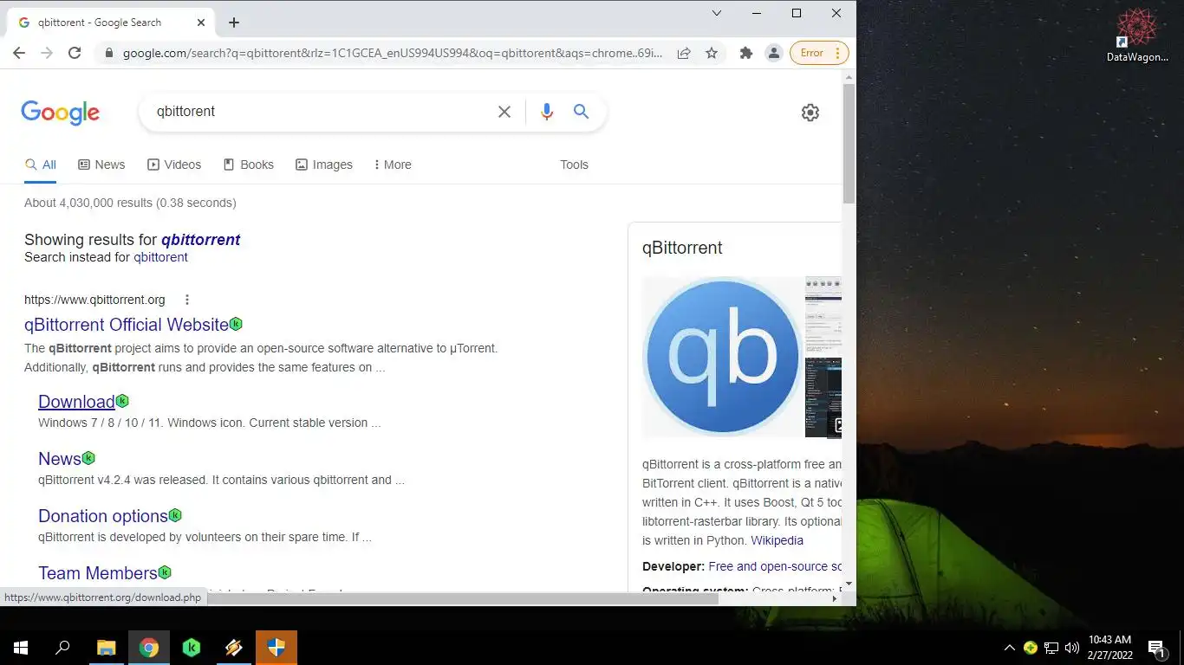Open the shield installer taskbar icon
The width and height of the screenshot is (1184, 665).
pos(276,648)
